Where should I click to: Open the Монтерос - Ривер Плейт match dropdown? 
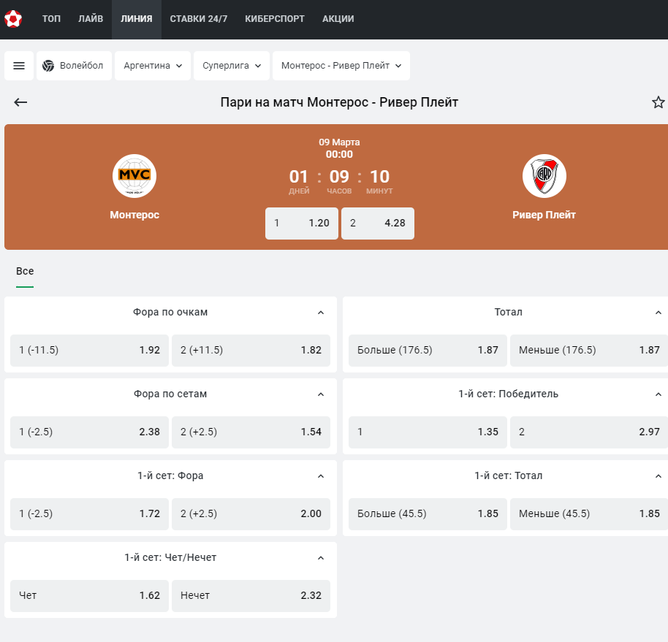click(x=341, y=66)
